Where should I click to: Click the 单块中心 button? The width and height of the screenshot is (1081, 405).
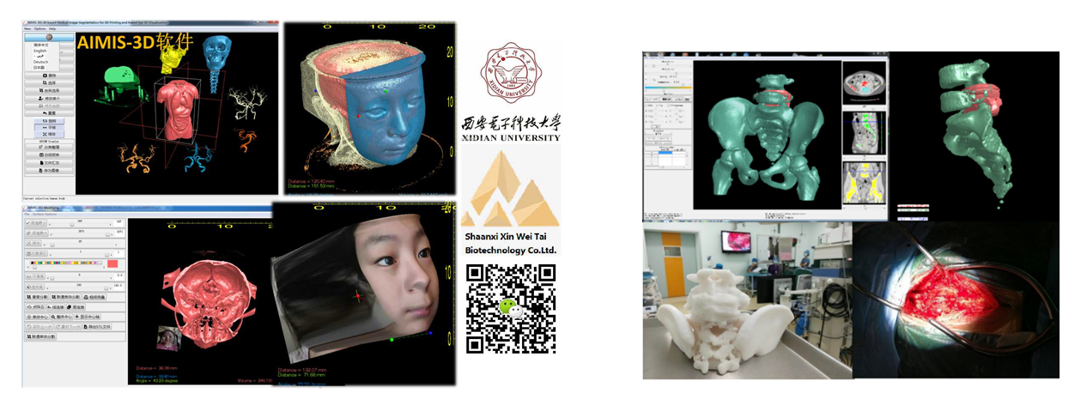(37, 317)
